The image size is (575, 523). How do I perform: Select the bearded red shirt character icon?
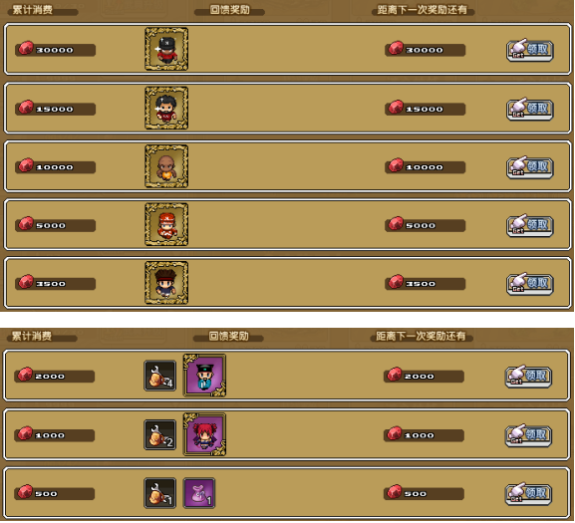166,108
